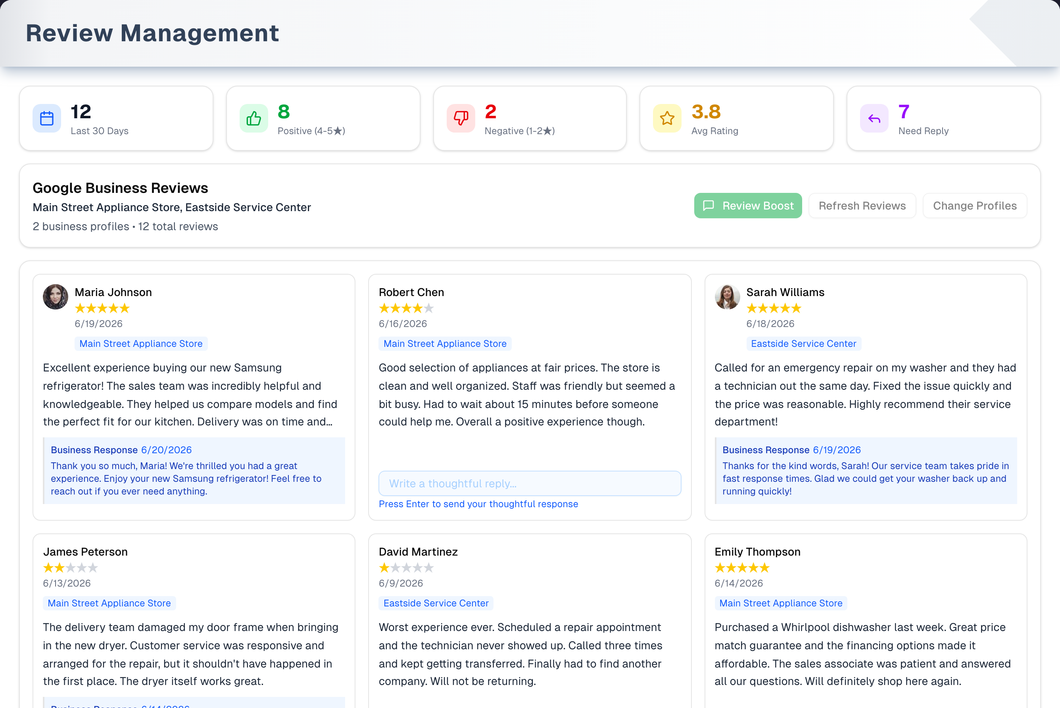Click 'Press Enter to send your thoughtful response' hint
This screenshot has width=1060, height=708.
tap(478, 504)
